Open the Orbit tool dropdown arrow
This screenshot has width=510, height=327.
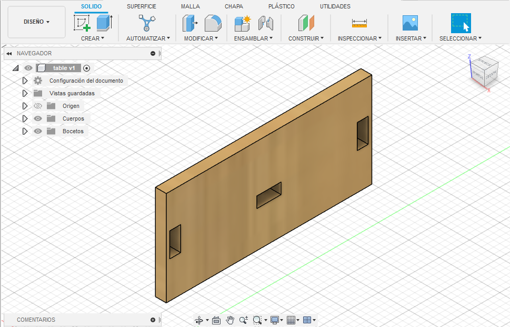coord(207,320)
